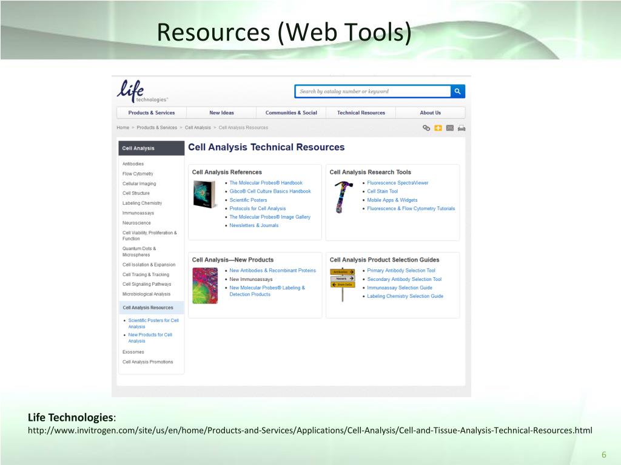
Task: Click the blue search magnifier button
Action: (x=457, y=91)
